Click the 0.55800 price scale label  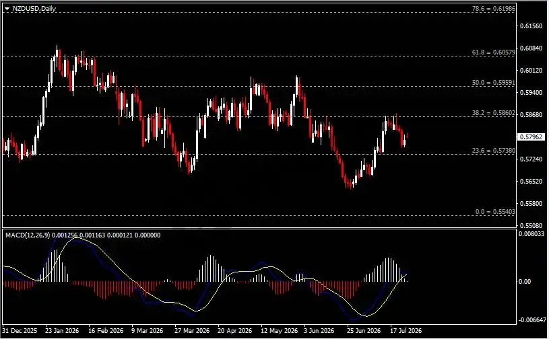pyautogui.click(x=531, y=203)
